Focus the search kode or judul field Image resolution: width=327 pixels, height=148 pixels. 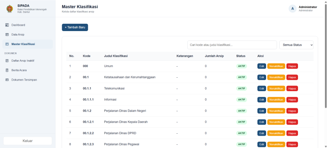click(232, 45)
